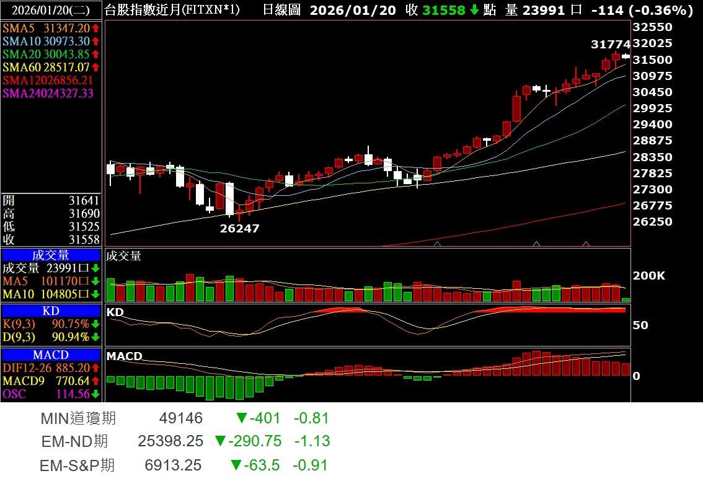Click the KD chart 50 axis label
This screenshot has width=703, height=481.
click(640, 325)
